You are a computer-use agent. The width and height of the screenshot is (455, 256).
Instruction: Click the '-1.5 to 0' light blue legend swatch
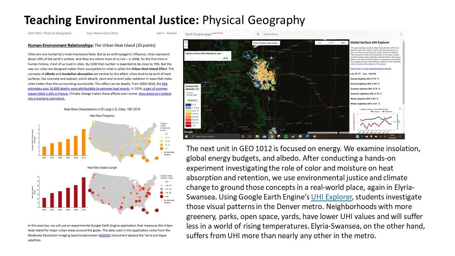point(188,108)
